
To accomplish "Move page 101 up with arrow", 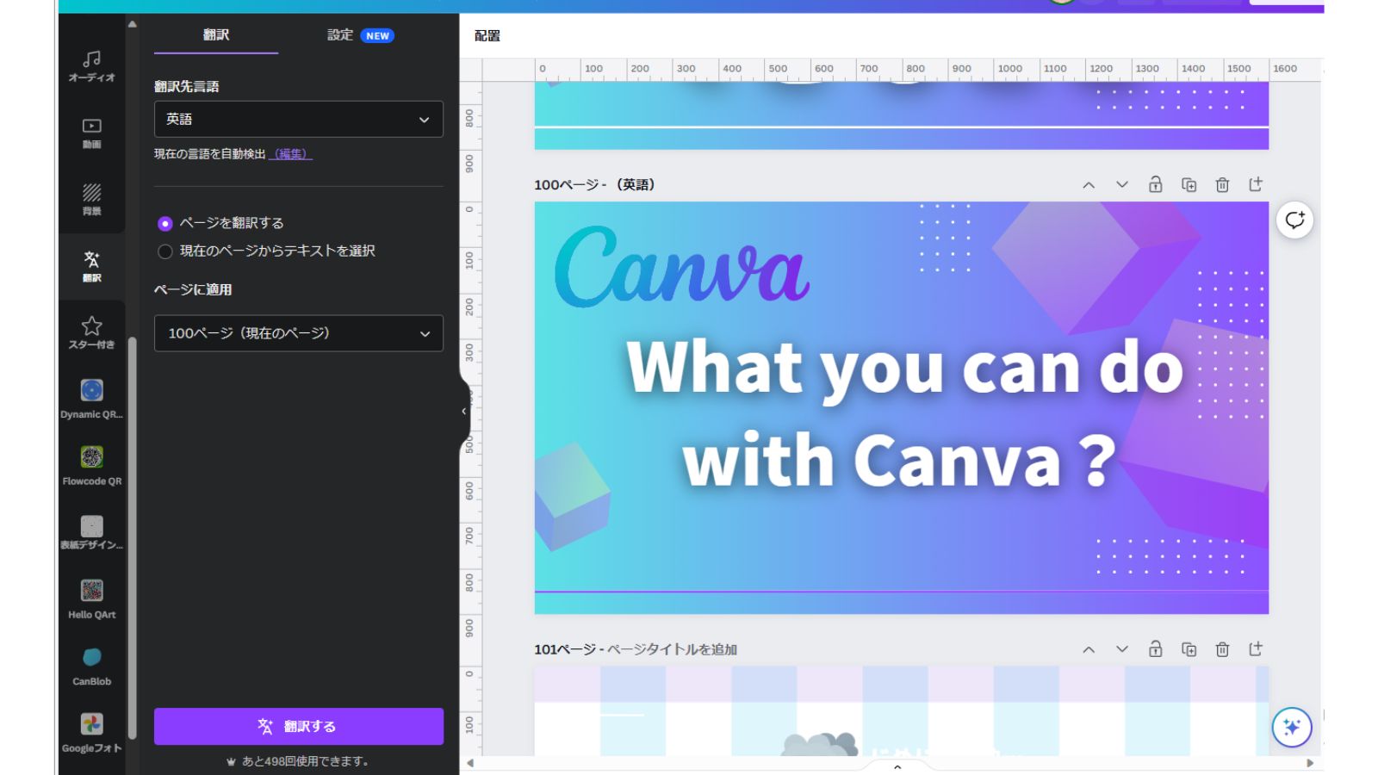I will coord(1089,649).
